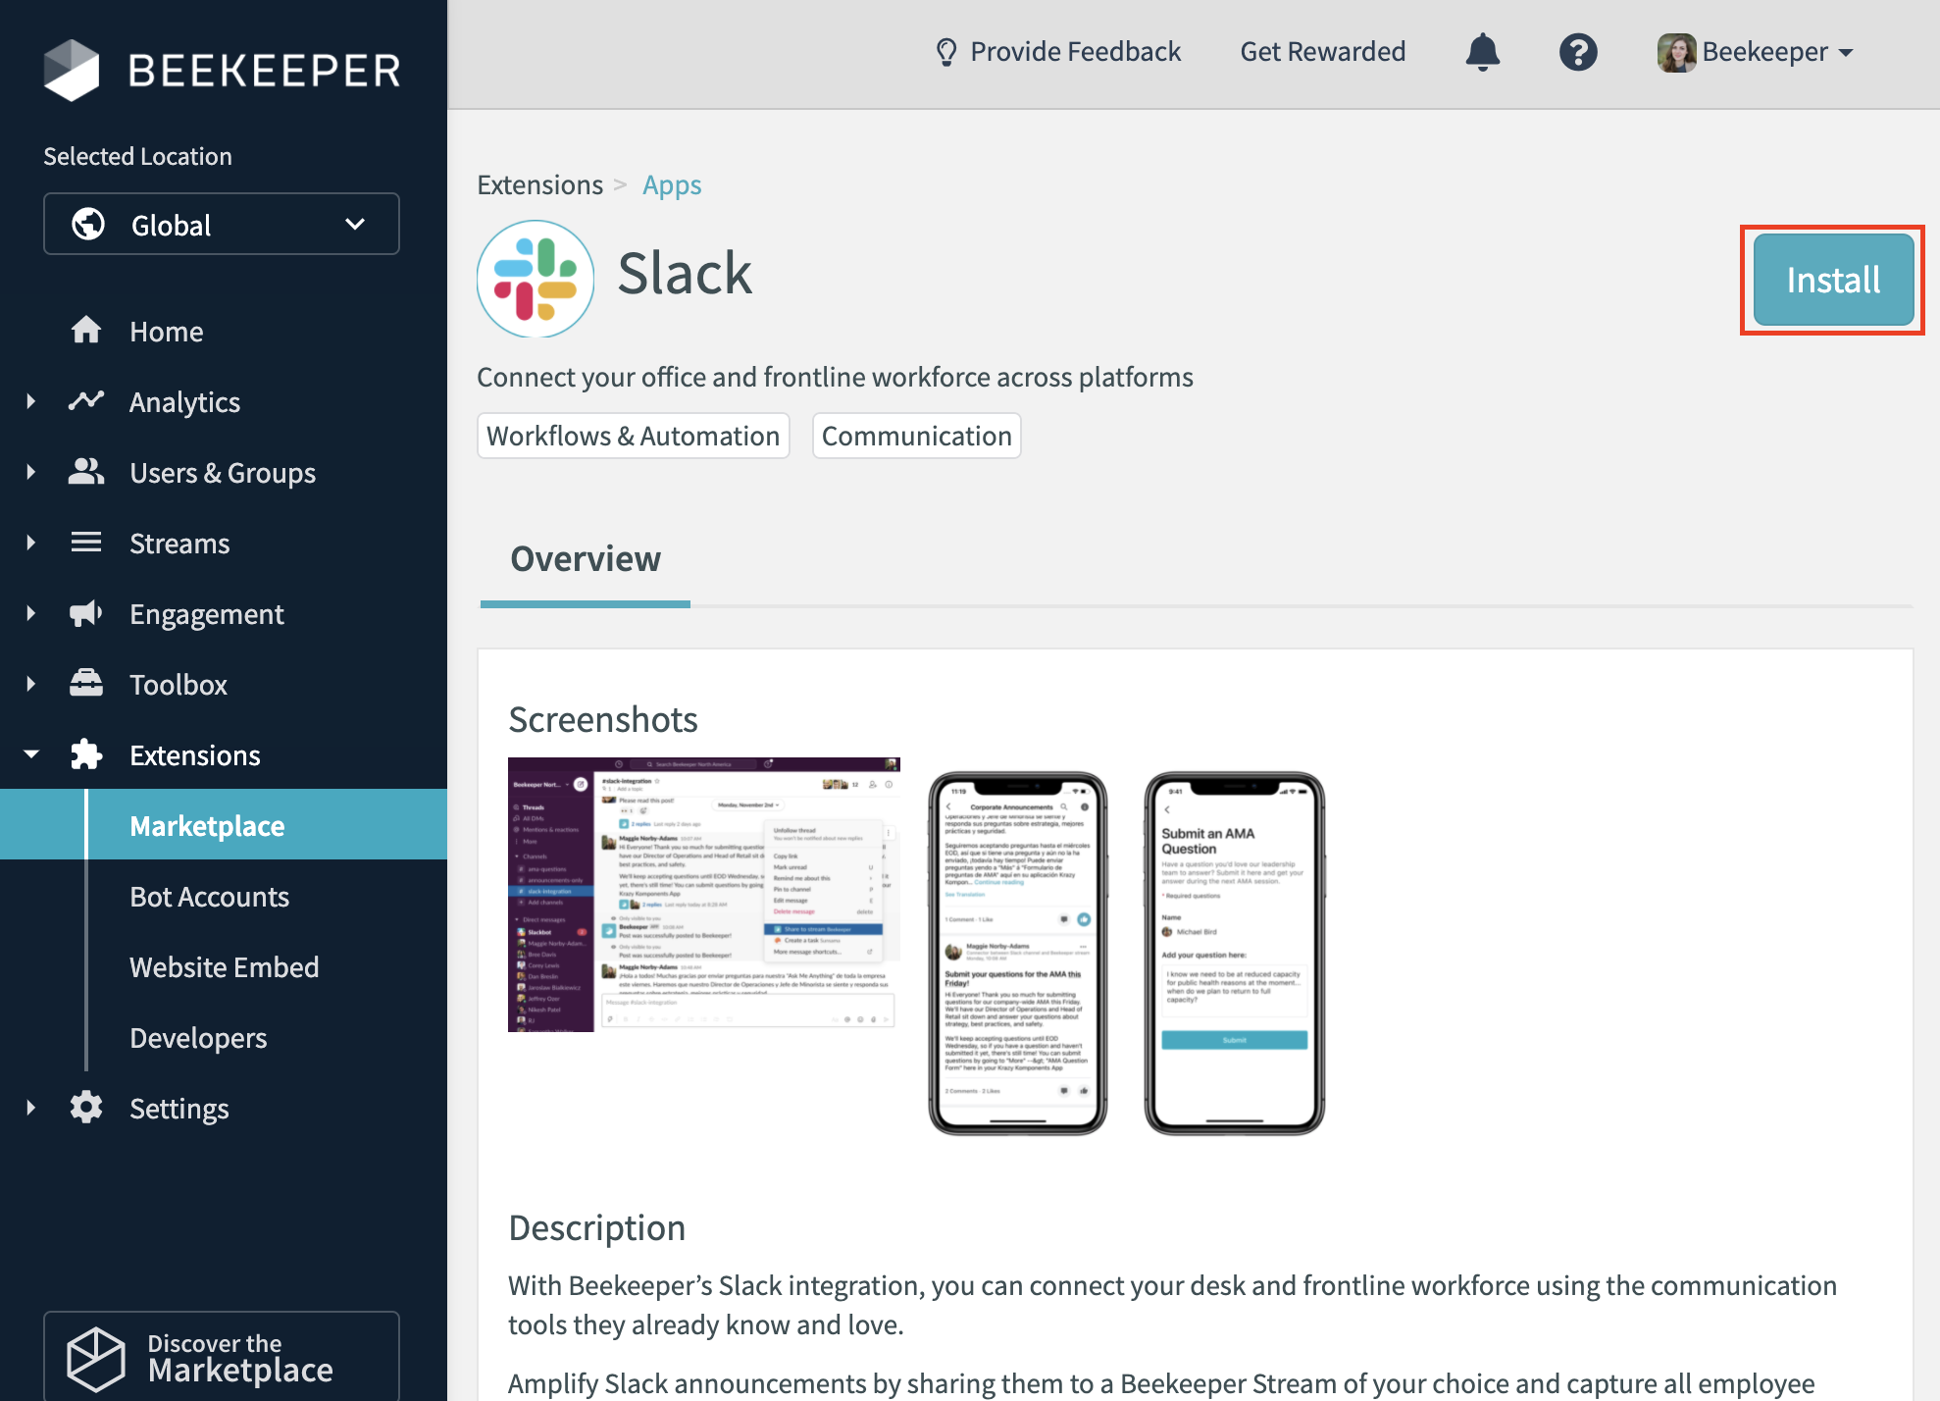Click the lightbulb feedback icon
The image size is (1940, 1401).
(x=945, y=52)
